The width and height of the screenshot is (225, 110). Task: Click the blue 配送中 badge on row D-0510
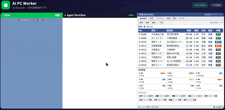click(218, 42)
